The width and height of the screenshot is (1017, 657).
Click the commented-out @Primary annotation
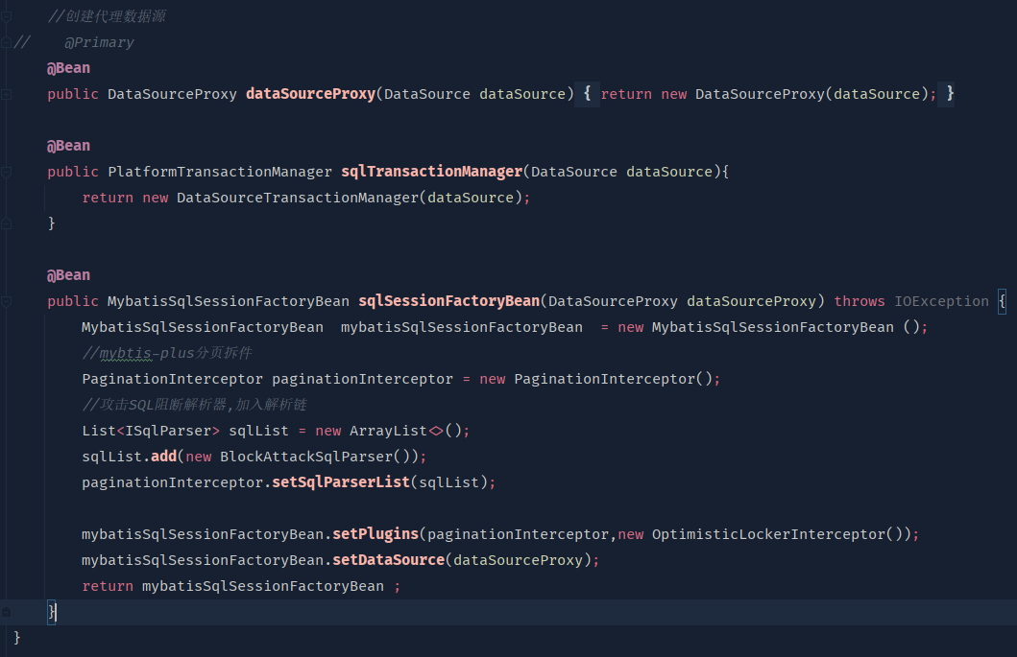pyautogui.click(x=98, y=41)
